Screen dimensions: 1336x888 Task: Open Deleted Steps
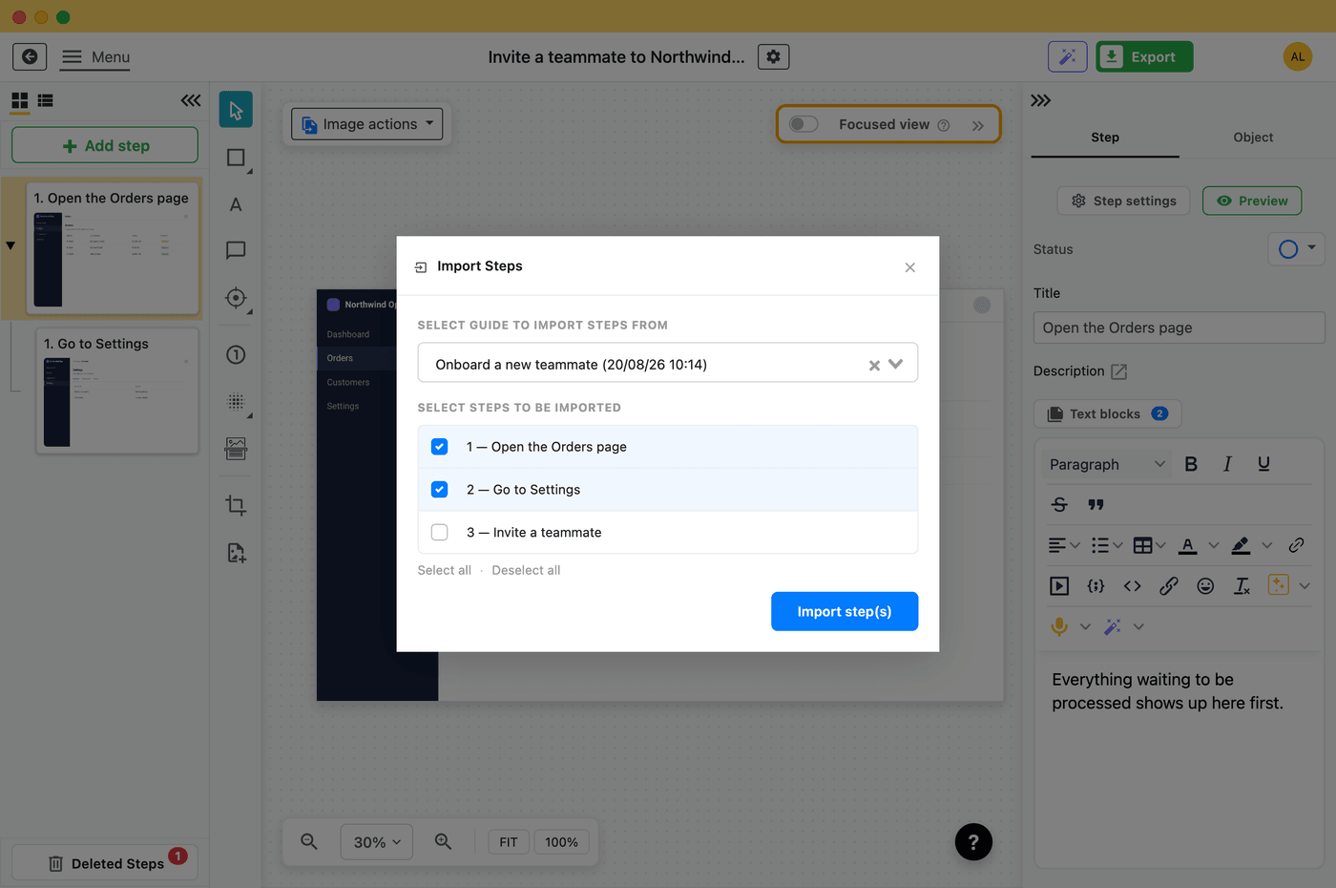click(x=106, y=863)
